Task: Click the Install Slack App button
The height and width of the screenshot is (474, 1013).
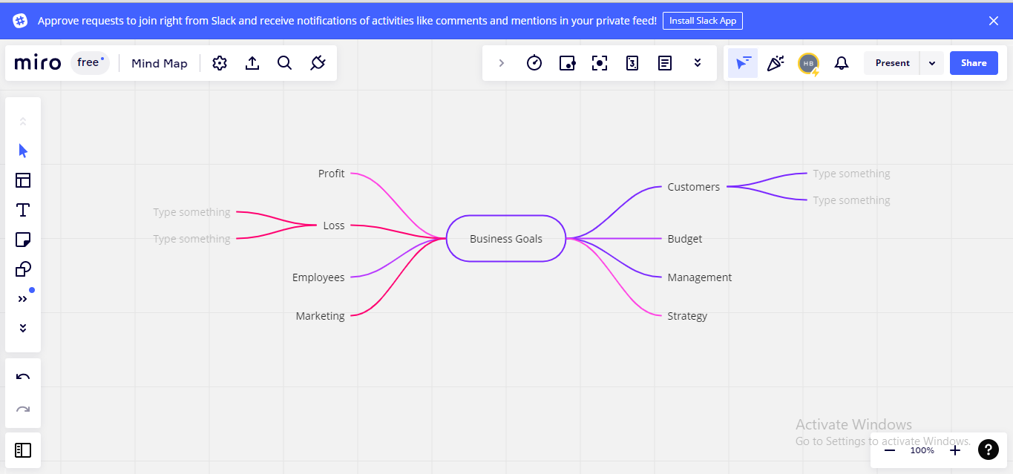Action: click(702, 20)
